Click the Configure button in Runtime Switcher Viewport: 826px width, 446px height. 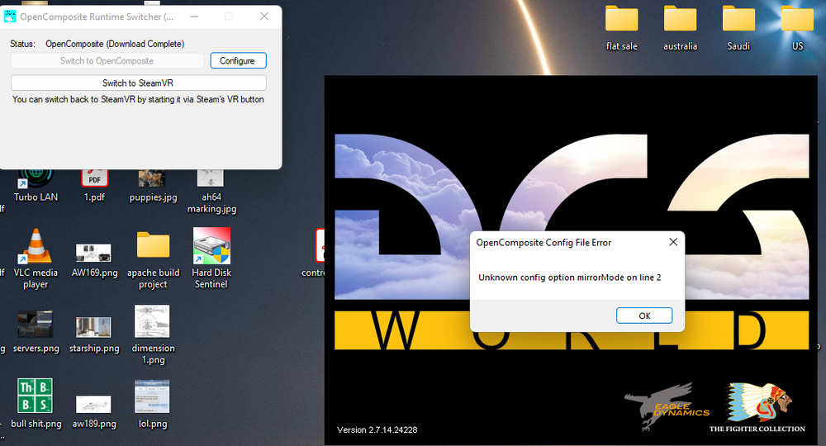(238, 60)
